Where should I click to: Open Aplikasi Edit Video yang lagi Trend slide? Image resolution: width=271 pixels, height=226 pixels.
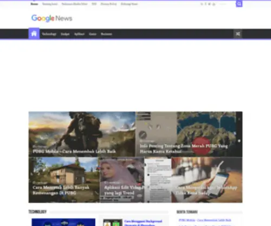click(x=135, y=180)
